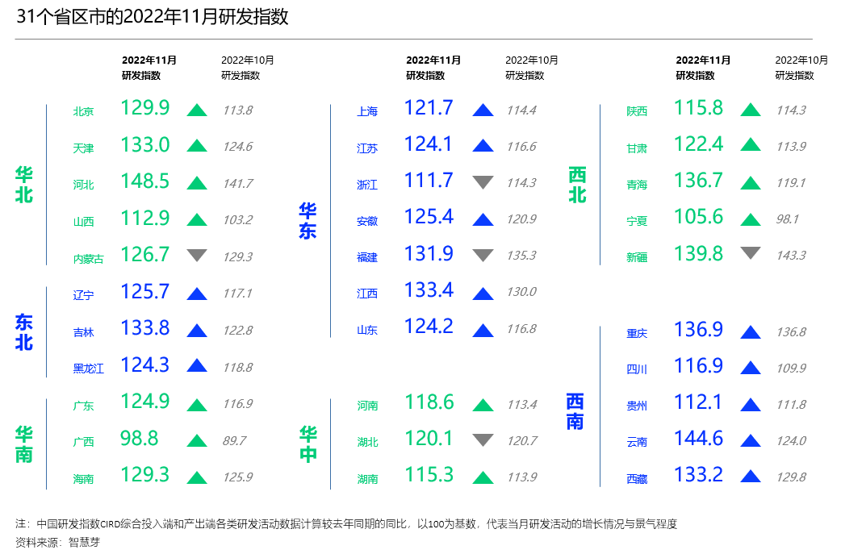The width and height of the screenshot is (841, 554).
Task: Click the gray down arrow beside 浙江
Action: tap(483, 182)
